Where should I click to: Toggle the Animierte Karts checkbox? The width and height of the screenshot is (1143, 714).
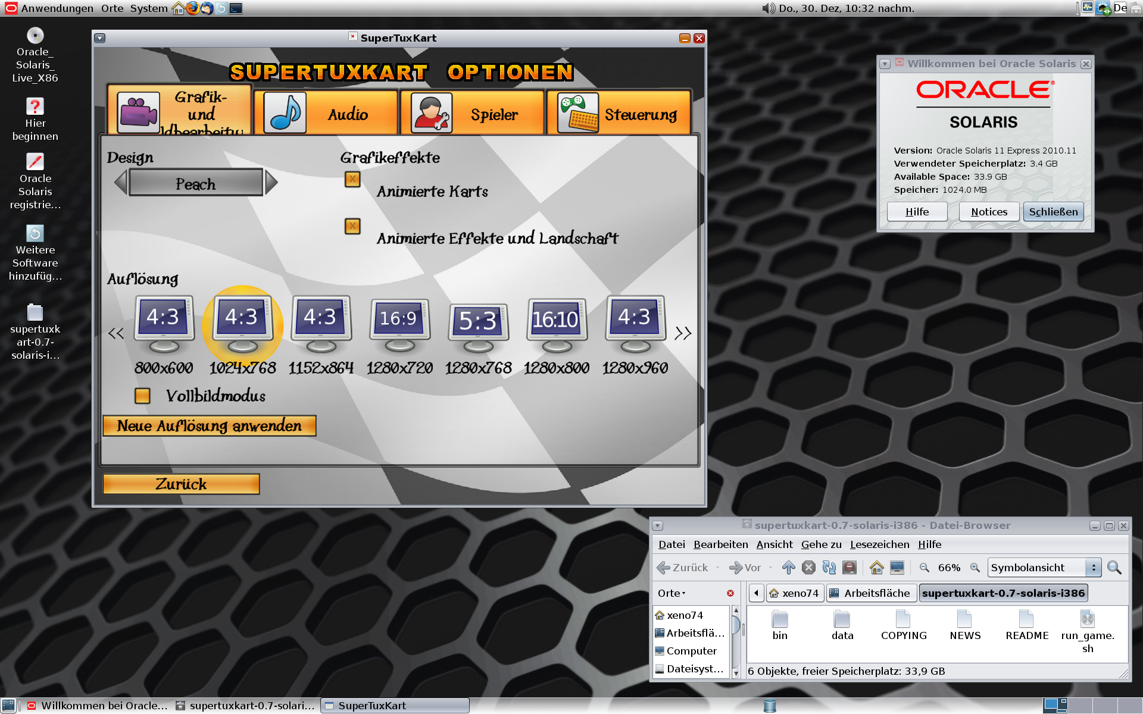352,179
